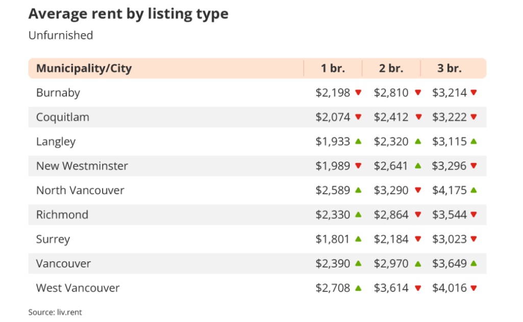Screen dimensions: 523x322
Task: Click the North Vancouver 3 br. price $4,175
Action: point(449,191)
